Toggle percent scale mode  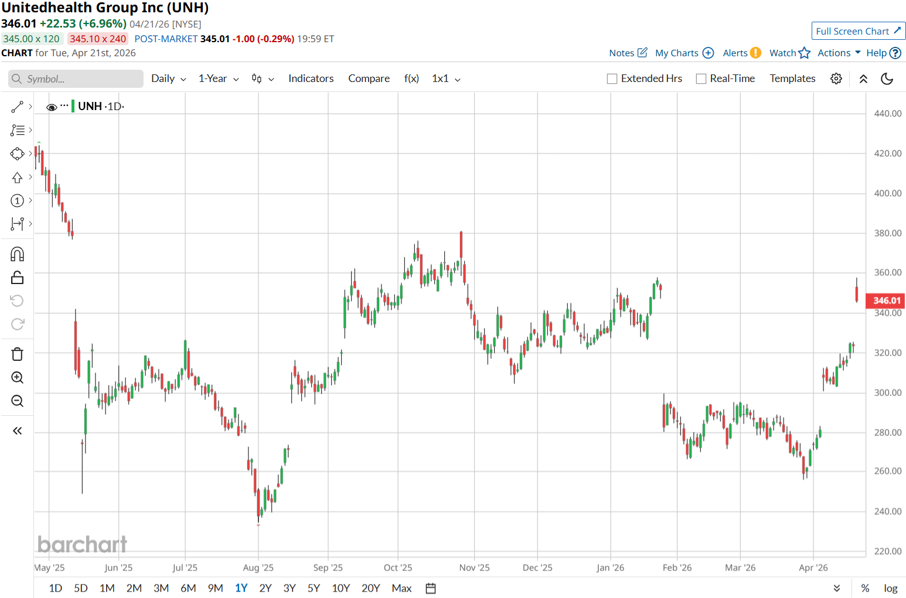tap(865, 588)
